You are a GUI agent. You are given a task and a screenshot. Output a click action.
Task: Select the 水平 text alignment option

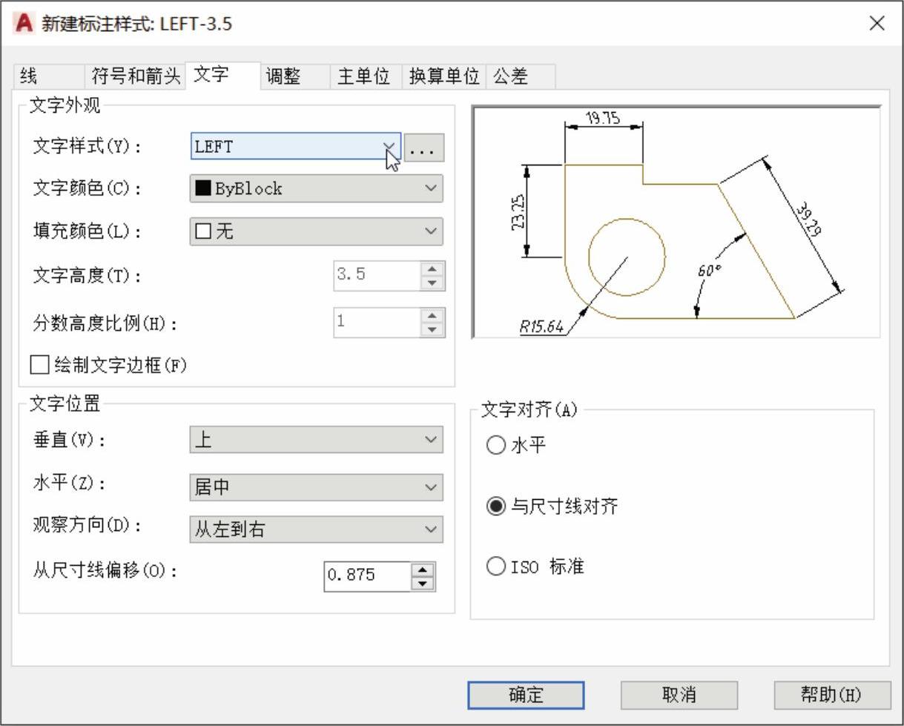(x=495, y=446)
